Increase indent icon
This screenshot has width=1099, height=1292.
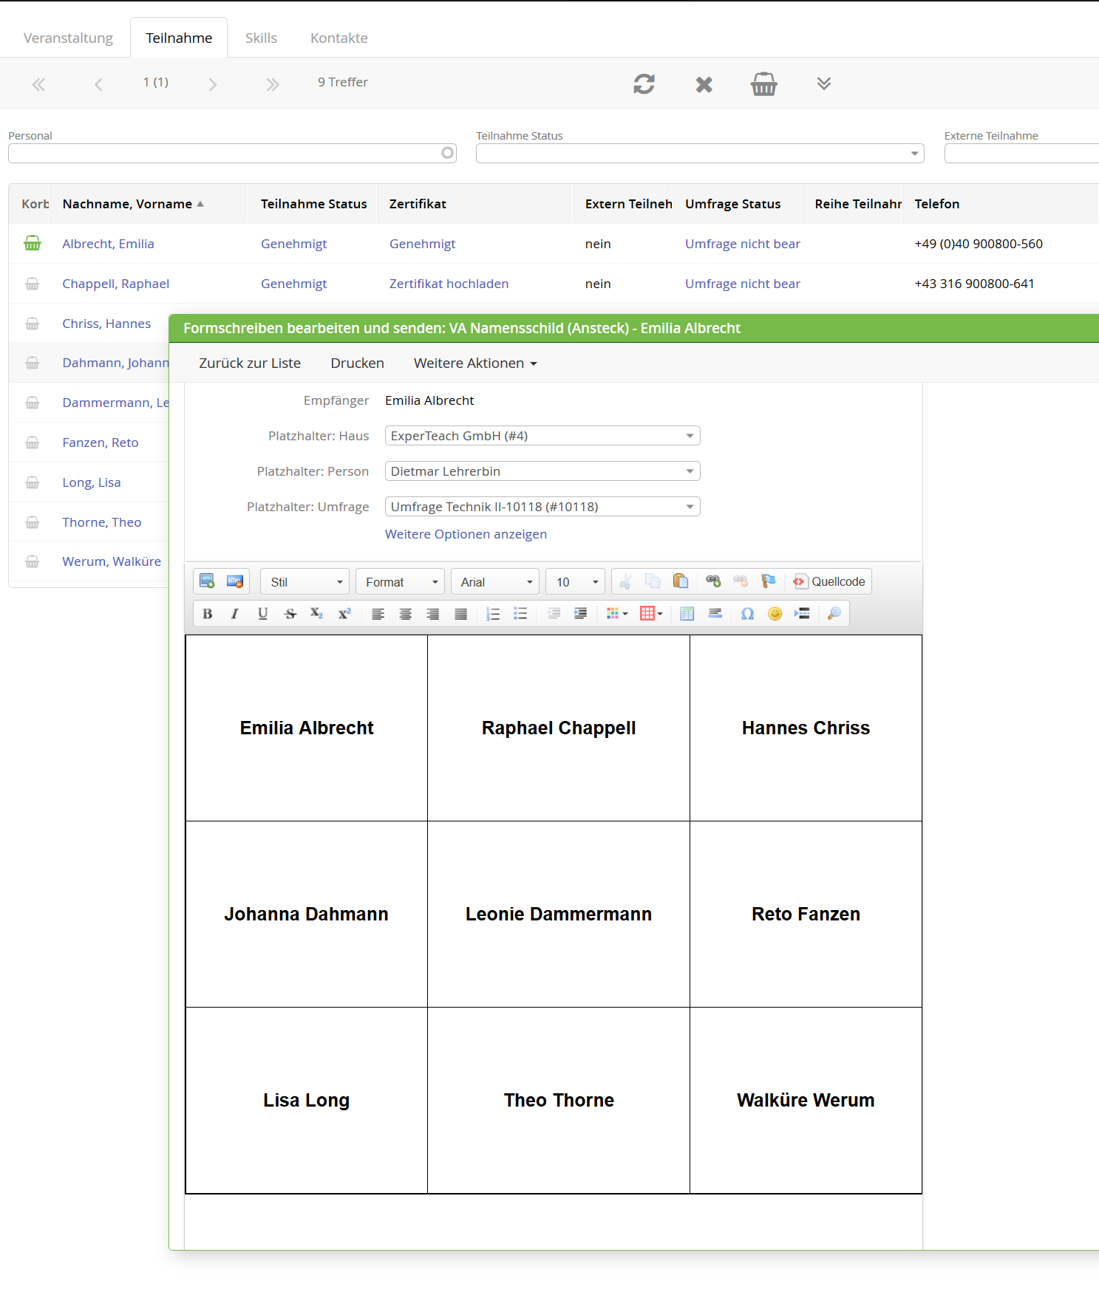tap(581, 613)
